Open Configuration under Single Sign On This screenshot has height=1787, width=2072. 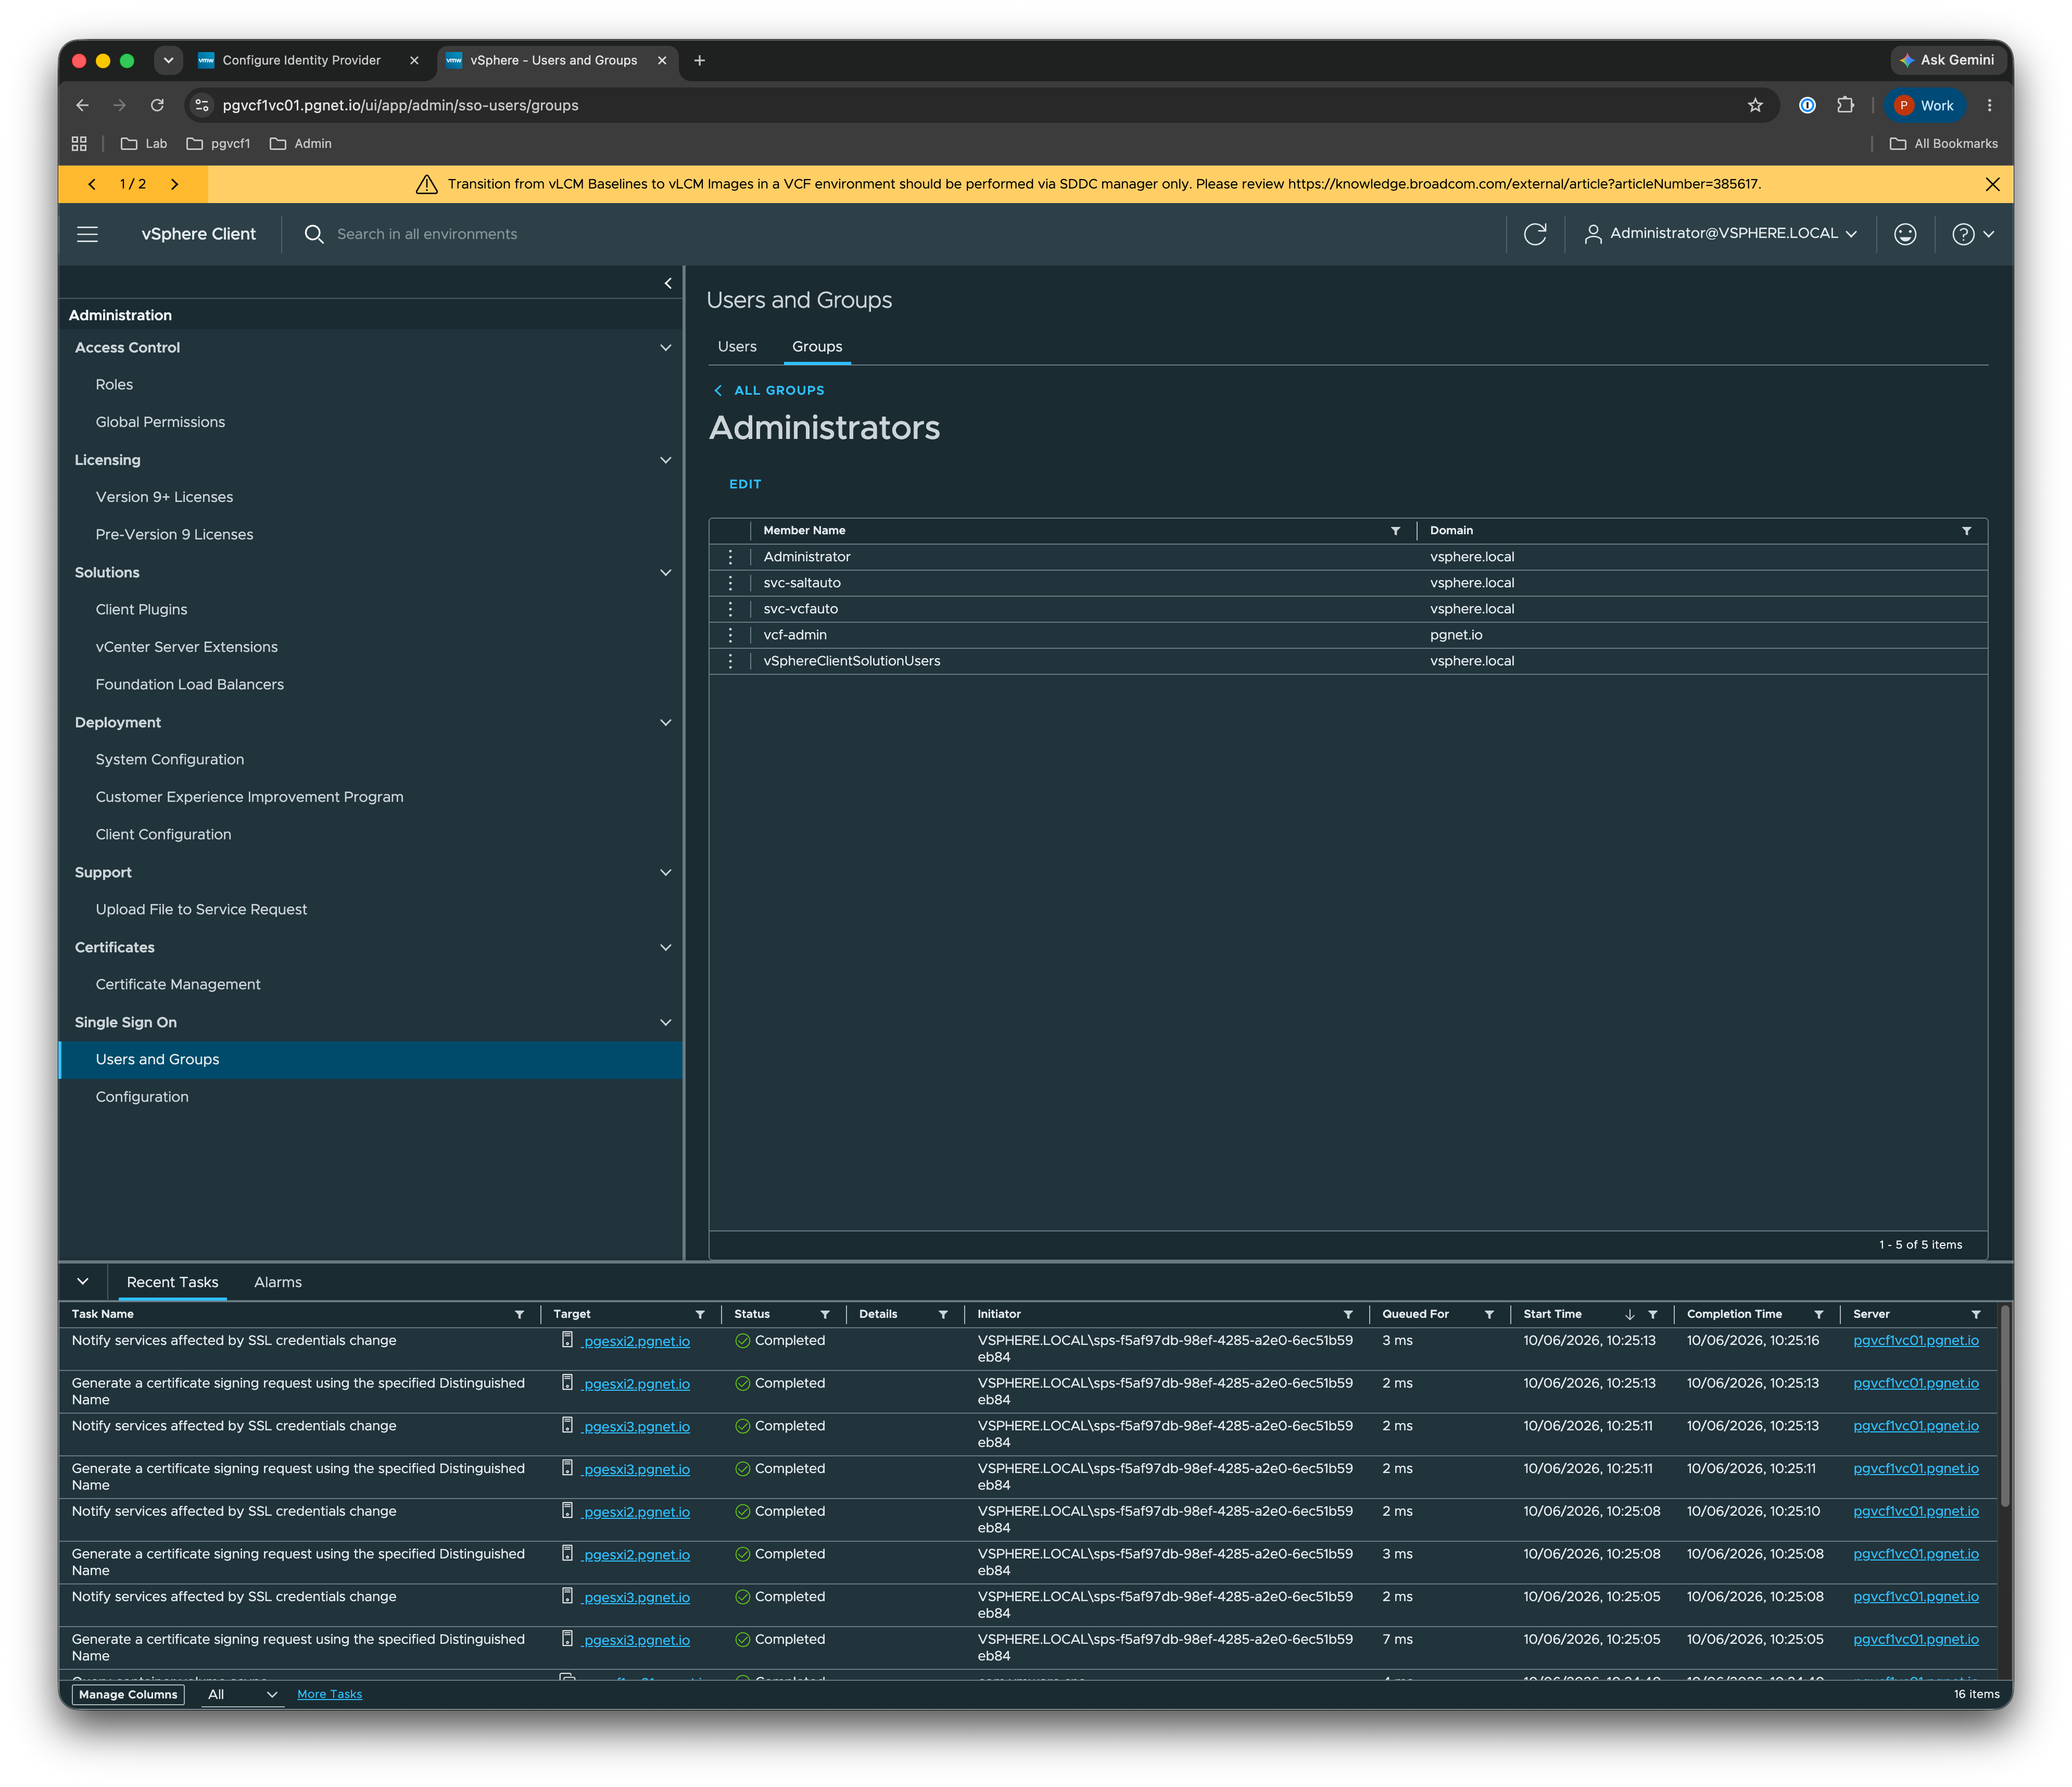142,1097
